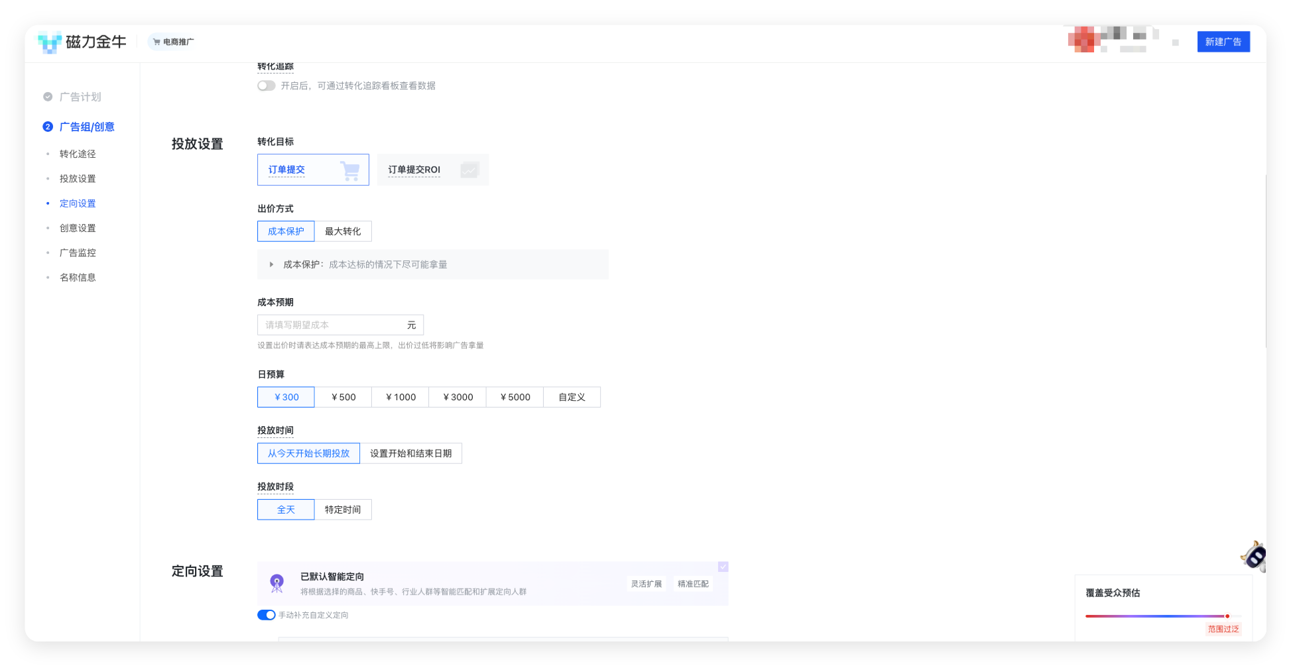Viewport: 1291px width, 666px height.
Task: Click the user avatar in the top bar
Action: 1082,40
